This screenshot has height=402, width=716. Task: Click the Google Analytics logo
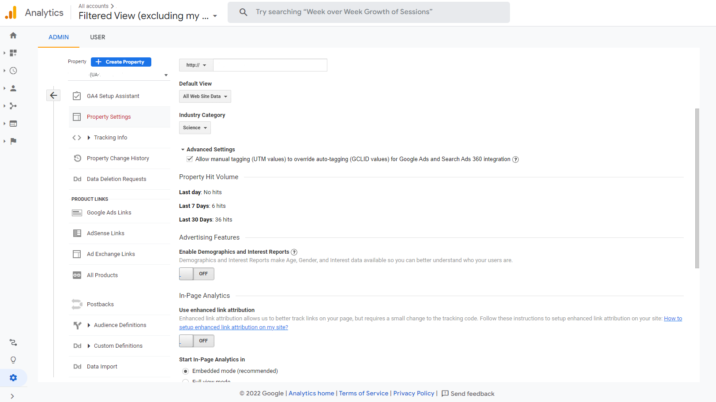11,13
